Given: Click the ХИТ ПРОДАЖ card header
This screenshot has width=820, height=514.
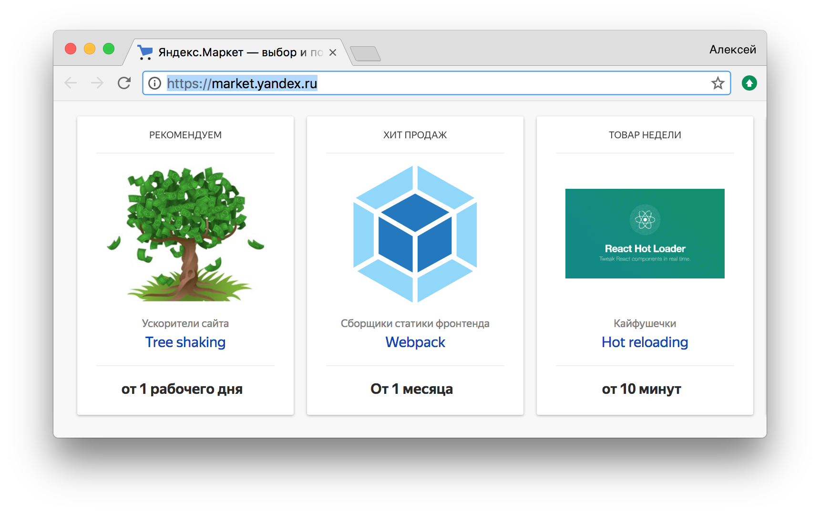Looking at the screenshot, I should click(415, 135).
